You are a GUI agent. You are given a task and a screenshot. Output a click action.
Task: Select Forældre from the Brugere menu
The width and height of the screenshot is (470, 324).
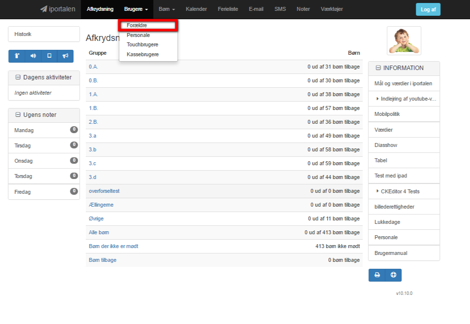click(148, 26)
